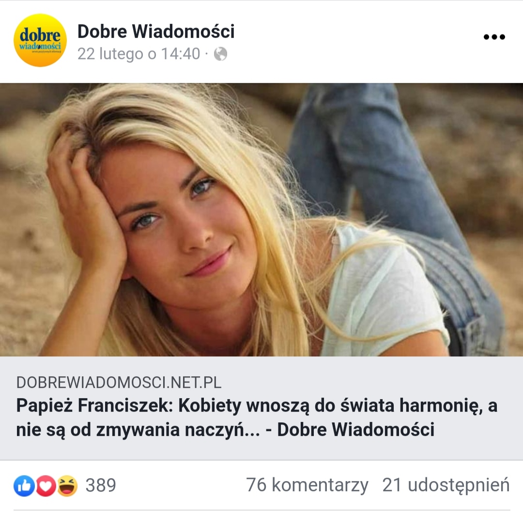
Task: Click the globe public-visibility icon
Action: (220, 54)
